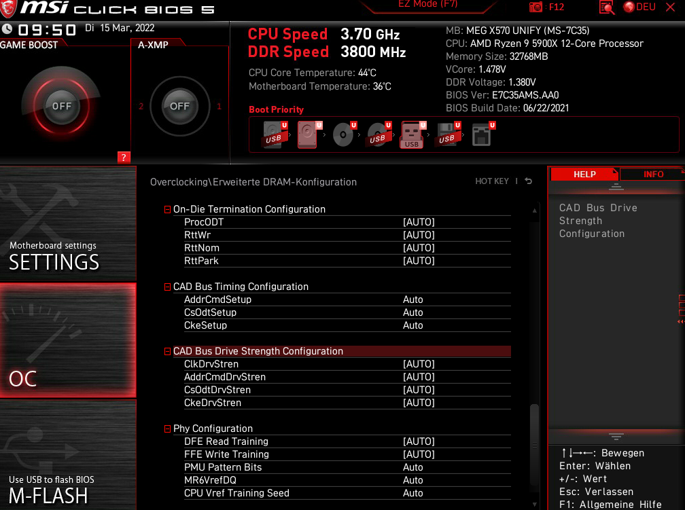Open ClkDrvStren [AUTO] value dropdown

[x=419, y=364]
